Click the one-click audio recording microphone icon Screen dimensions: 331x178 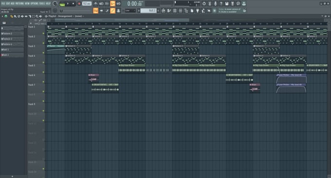tap(215, 3)
